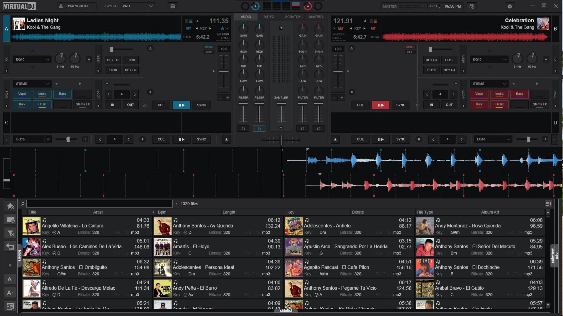Screen dimensions: 563x316
Task: Toggle the Vocal stem pad on deck A
Action: (22, 94)
